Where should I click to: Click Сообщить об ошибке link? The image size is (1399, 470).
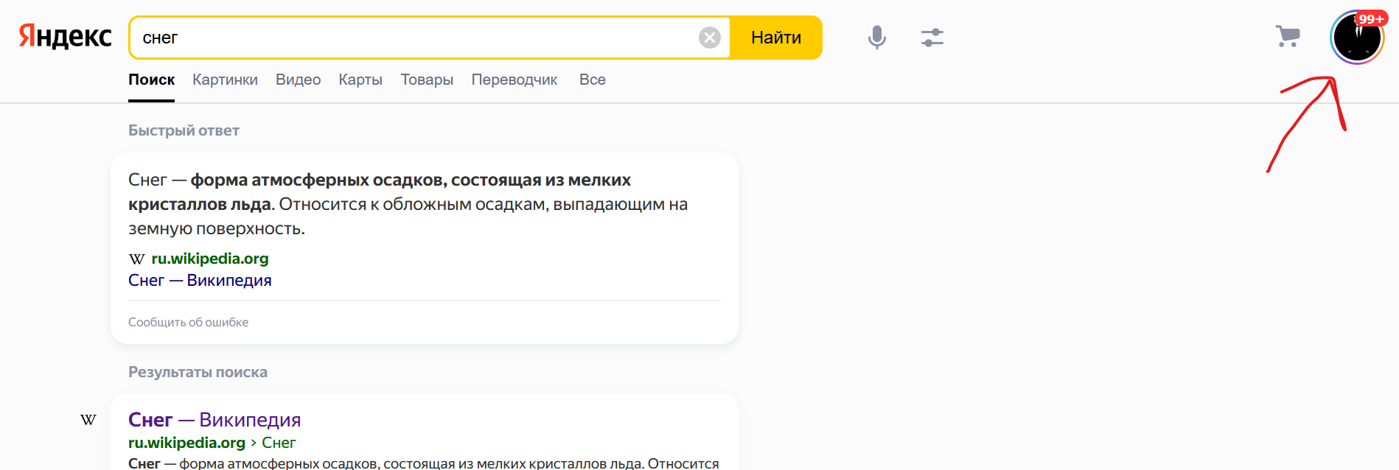[x=188, y=322]
